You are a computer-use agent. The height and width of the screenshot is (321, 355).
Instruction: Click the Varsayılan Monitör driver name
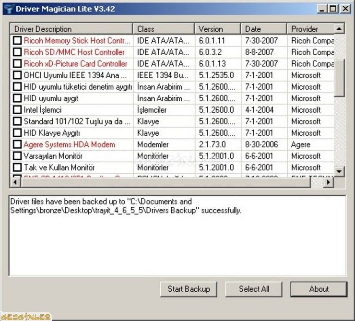click(53, 156)
